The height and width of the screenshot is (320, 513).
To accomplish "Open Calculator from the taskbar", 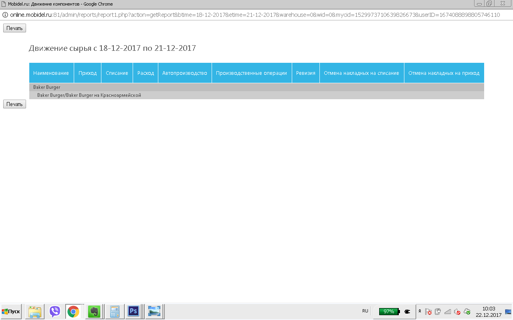I will point(115,311).
